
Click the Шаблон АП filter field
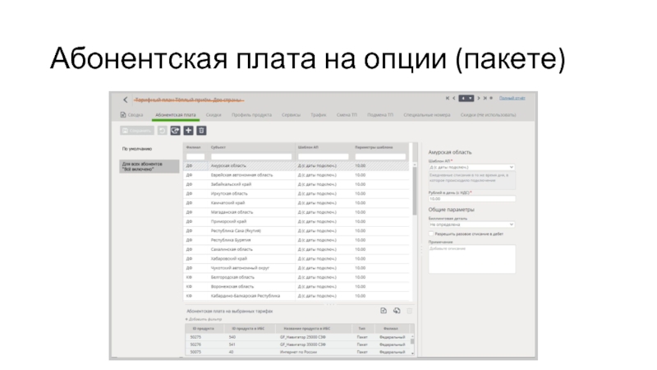pos(323,156)
